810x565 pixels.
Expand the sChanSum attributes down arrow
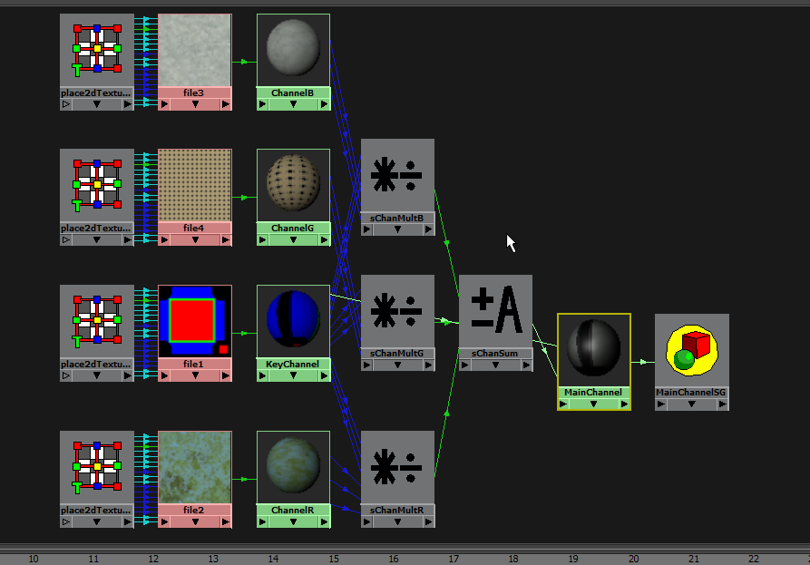click(495, 365)
